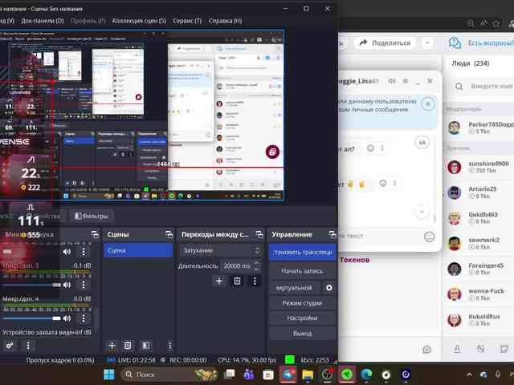Open Microsoft Edge from taskbar

[366, 375]
